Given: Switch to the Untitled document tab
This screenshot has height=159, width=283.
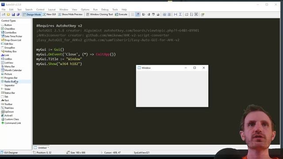Looking at the screenshot, I should click(41, 148).
